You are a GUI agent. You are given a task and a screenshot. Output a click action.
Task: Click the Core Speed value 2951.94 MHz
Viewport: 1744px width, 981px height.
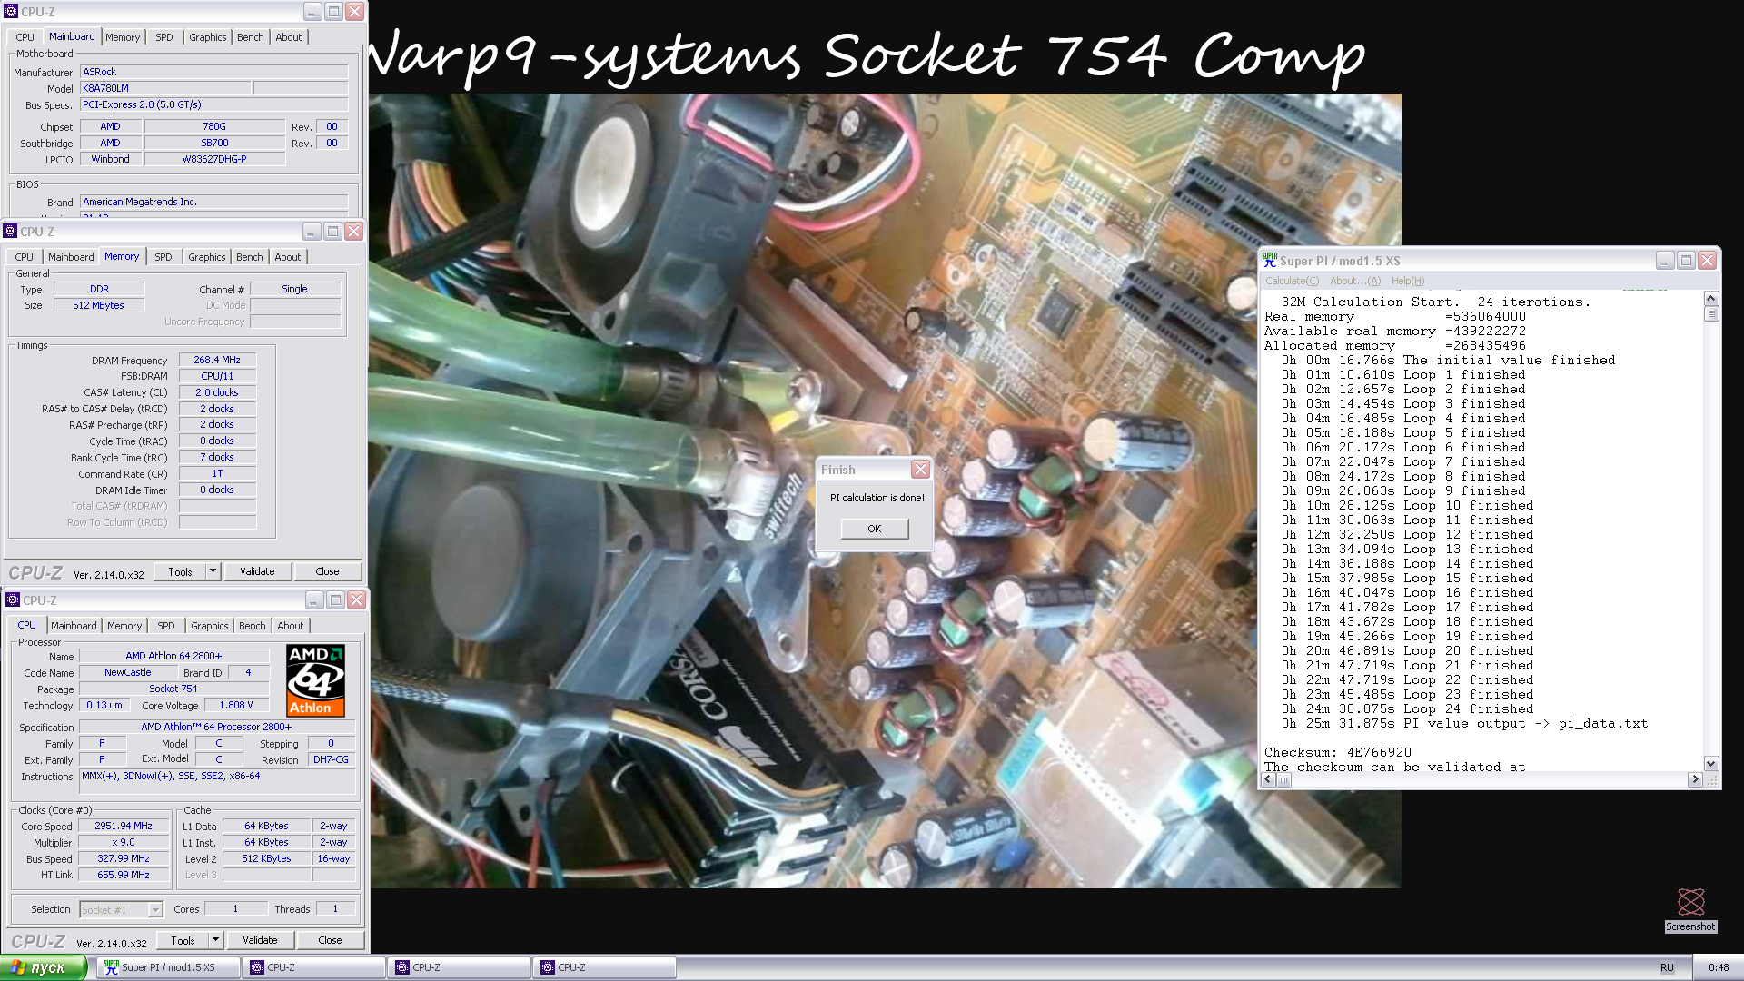pos(124,826)
